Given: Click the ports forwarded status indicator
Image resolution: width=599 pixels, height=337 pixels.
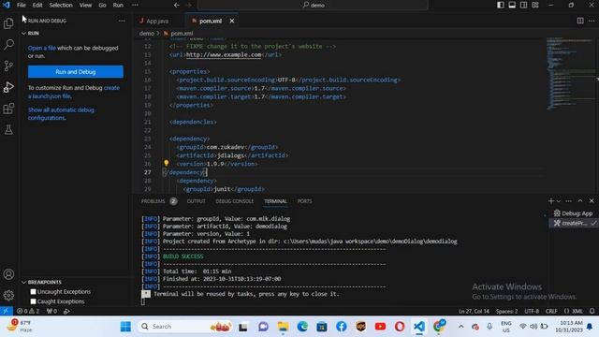Looking at the screenshot, I should (51, 311).
